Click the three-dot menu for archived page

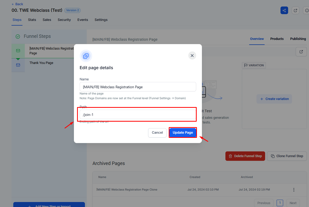[x=294, y=190]
